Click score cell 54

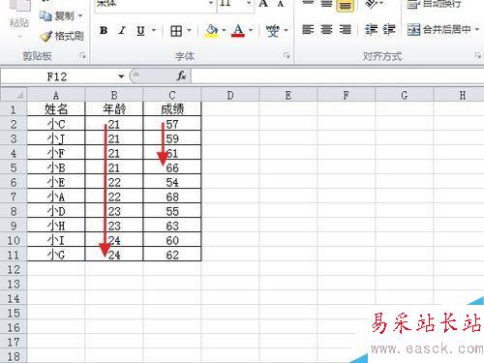(172, 182)
